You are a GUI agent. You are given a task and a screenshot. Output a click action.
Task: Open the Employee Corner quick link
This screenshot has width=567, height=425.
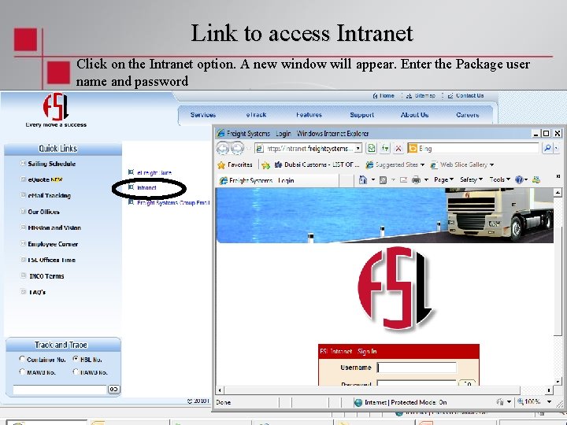point(53,244)
